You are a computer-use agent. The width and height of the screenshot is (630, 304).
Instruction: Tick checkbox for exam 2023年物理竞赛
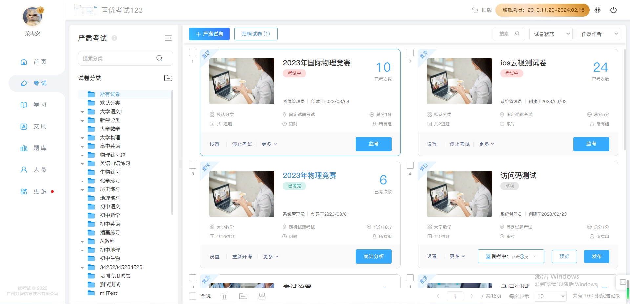[x=193, y=165]
